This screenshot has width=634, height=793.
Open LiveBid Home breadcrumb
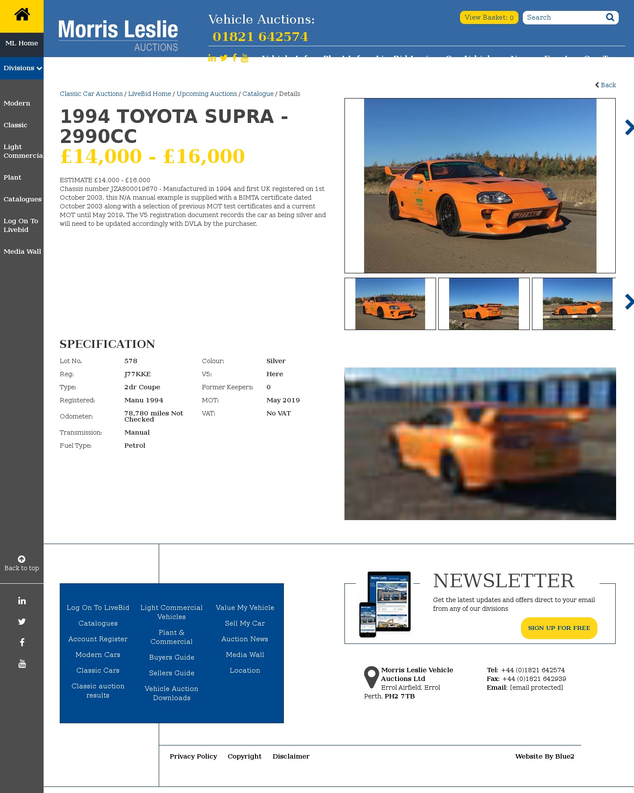pyautogui.click(x=150, y=94)
